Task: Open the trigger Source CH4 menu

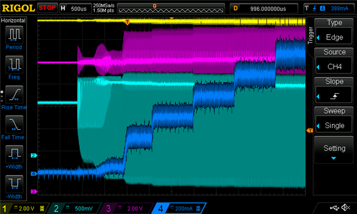Action: tap(334, 61)
